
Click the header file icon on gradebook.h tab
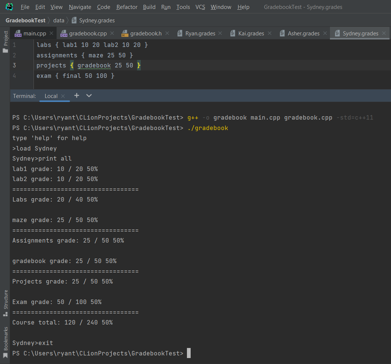[x=125, y=33]
